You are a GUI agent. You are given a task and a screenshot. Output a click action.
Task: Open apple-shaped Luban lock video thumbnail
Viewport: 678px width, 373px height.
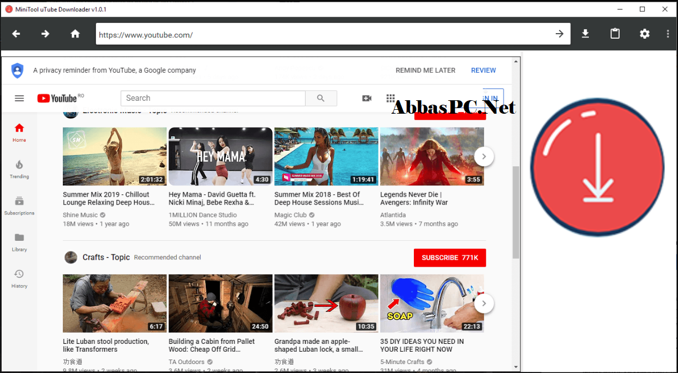[326, 304]
